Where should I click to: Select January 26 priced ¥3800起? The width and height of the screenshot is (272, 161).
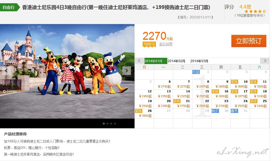point(144,113)
